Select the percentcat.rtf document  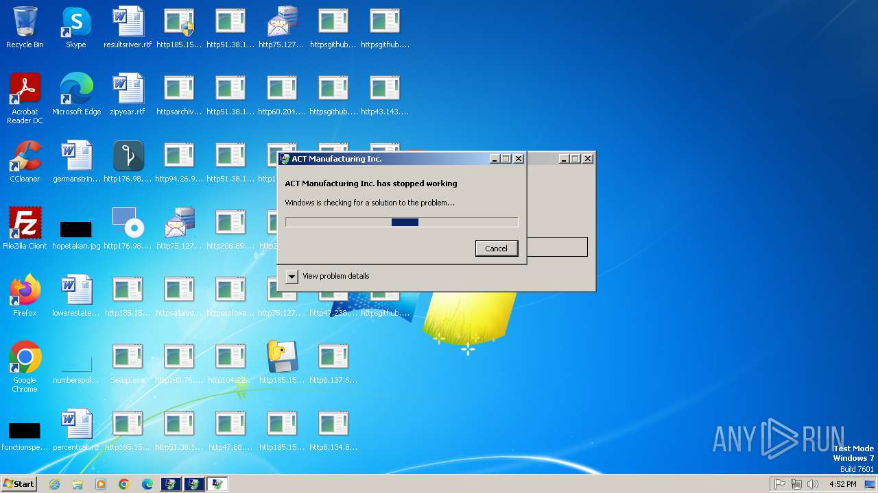click(76, 431)
